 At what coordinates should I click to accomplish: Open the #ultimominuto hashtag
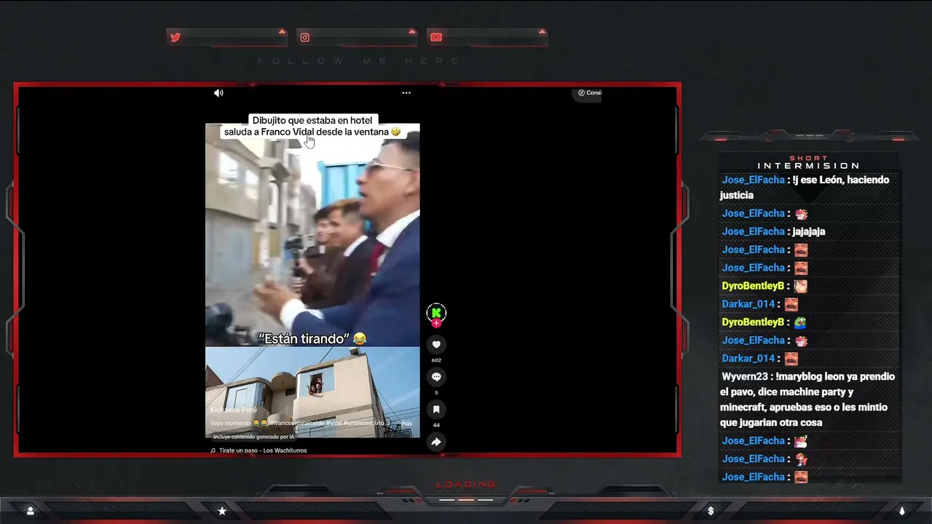click(x=366, y=423)
